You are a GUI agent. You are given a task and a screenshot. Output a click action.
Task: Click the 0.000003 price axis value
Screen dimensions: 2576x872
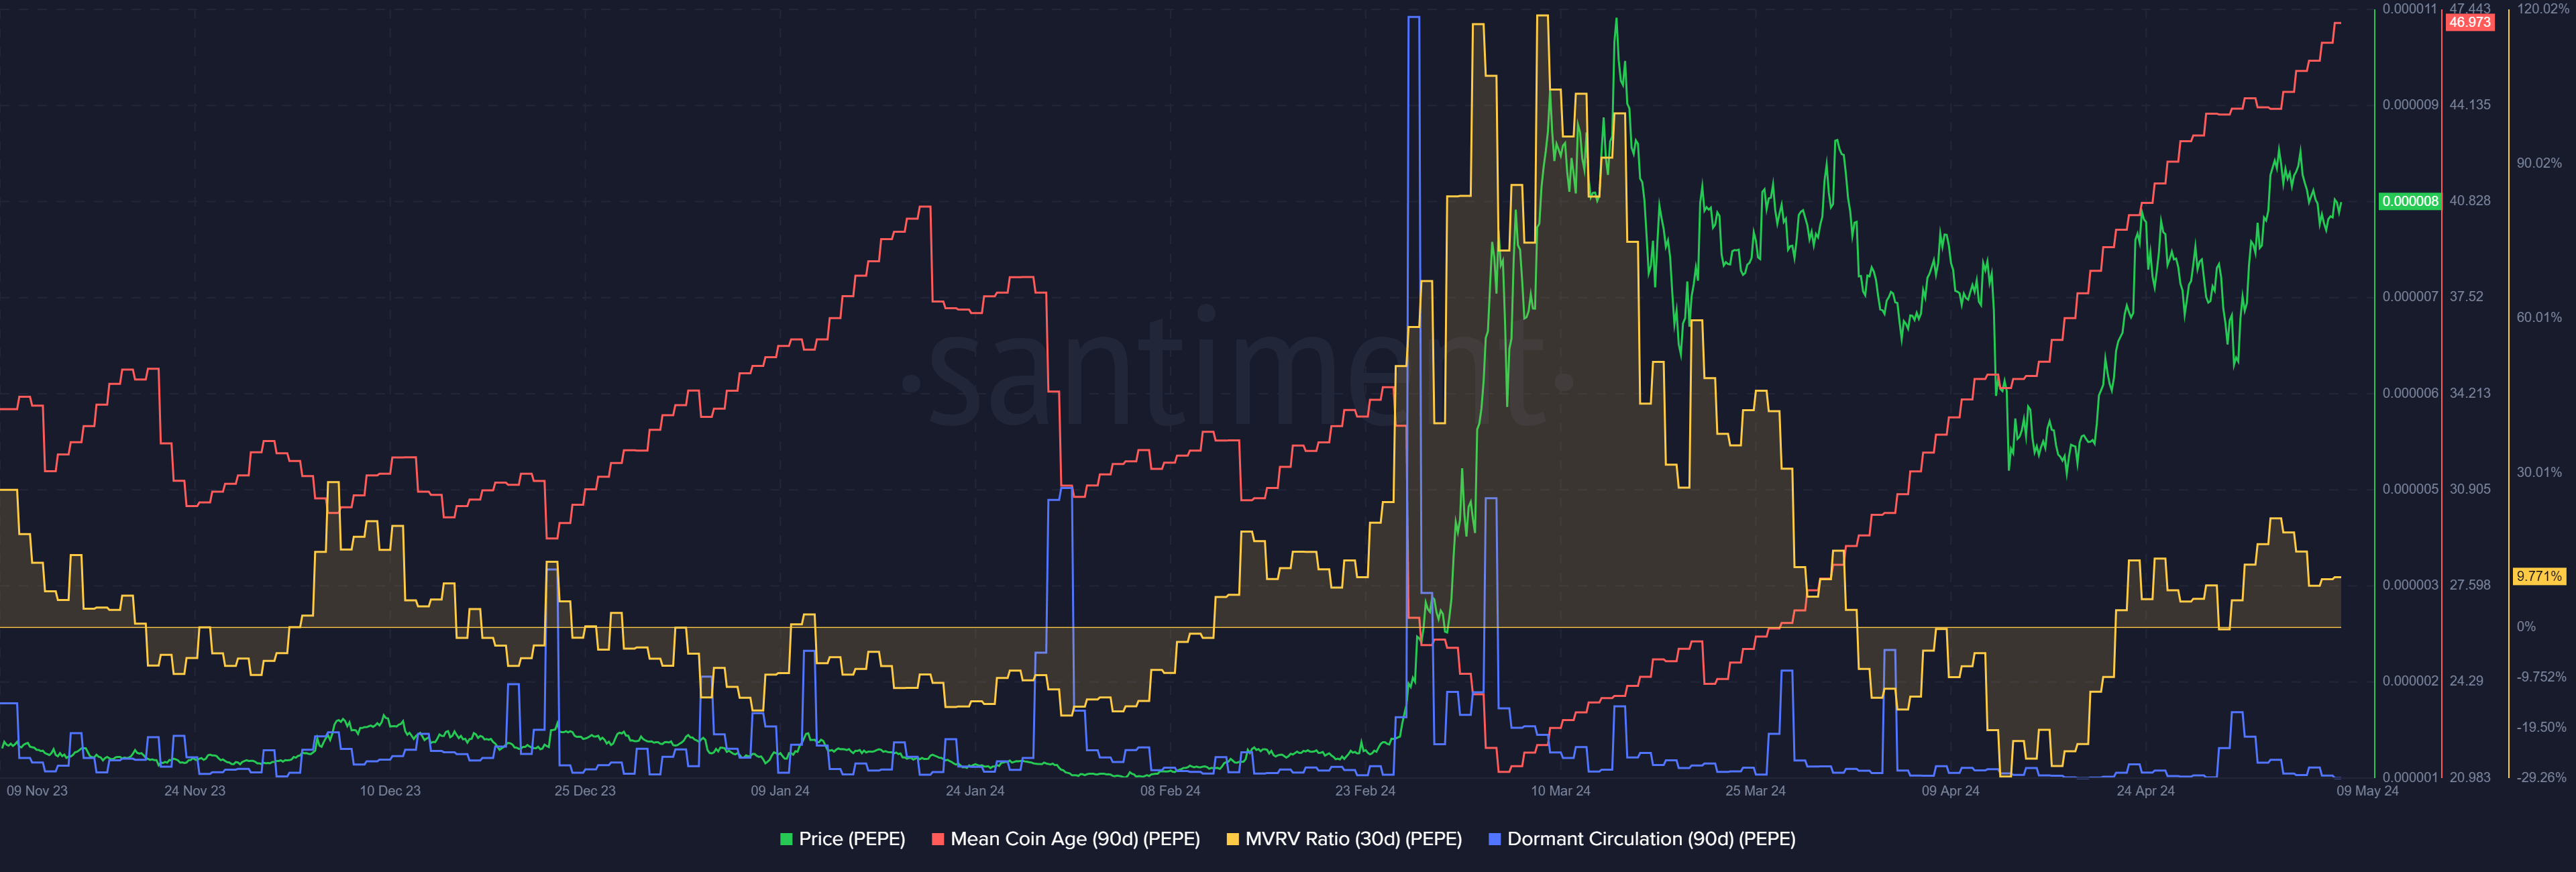tap(2410, 585)
